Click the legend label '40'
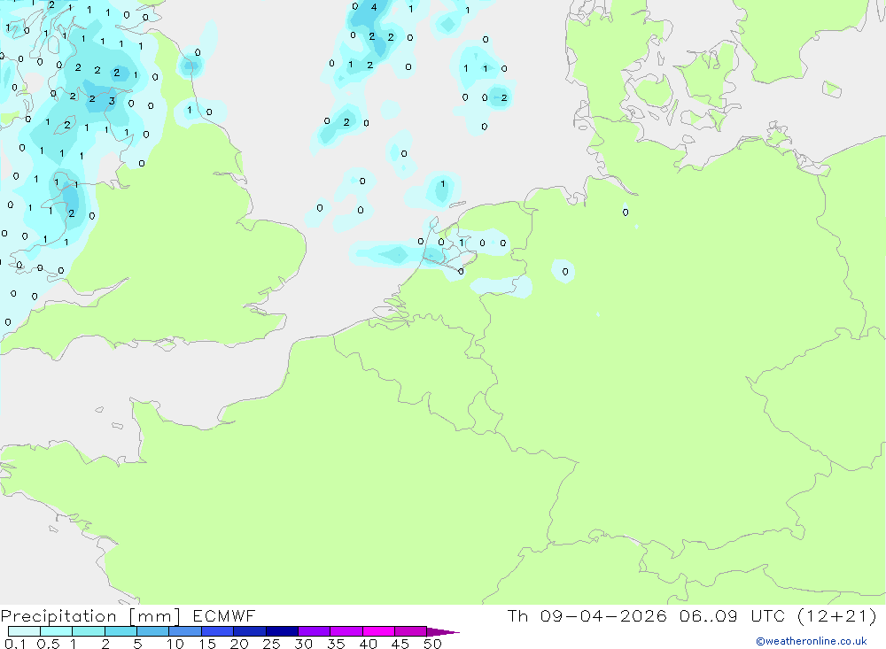This screenshot has width=886, height=649. (368, 644)
